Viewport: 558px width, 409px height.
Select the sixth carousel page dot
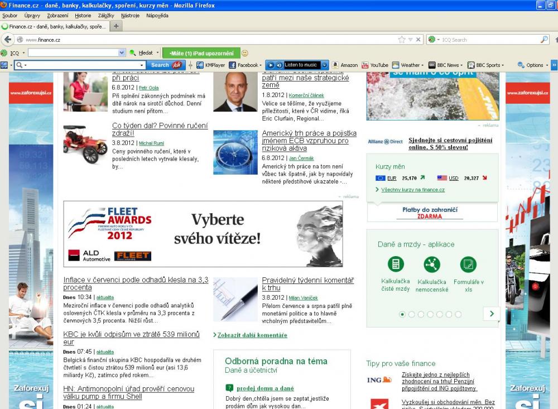449,314
